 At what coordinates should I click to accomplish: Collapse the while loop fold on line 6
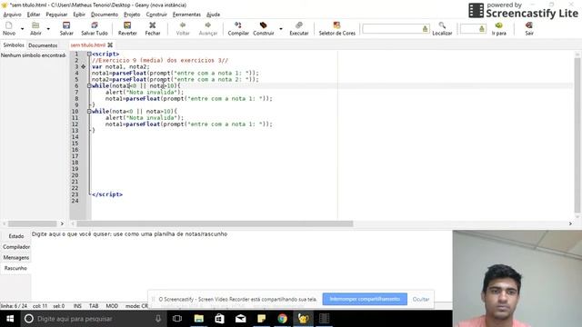coord(89,86)
